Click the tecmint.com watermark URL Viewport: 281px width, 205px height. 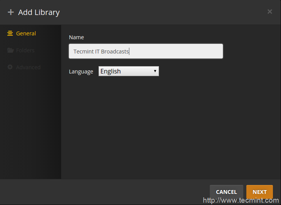tap(241, 200)
